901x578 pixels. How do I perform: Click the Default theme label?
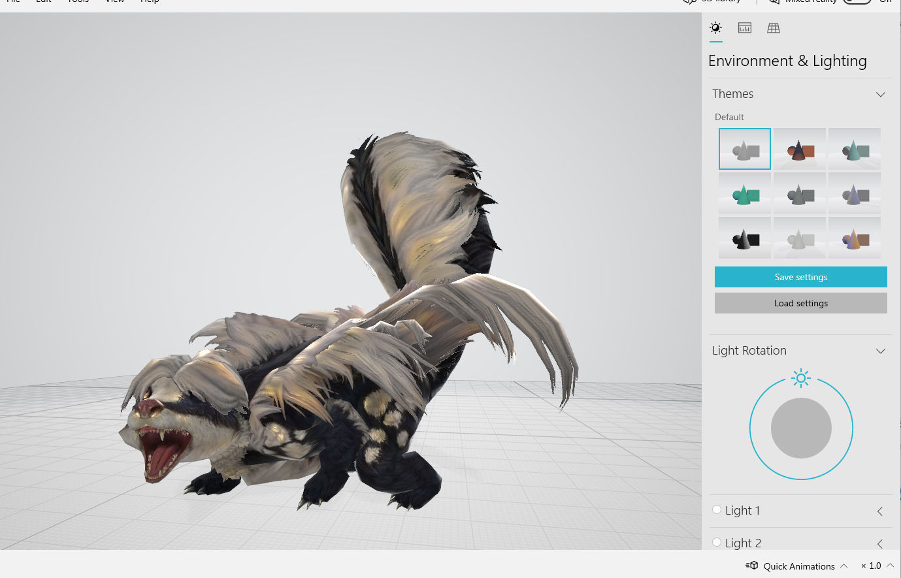(x=729, y=117)
